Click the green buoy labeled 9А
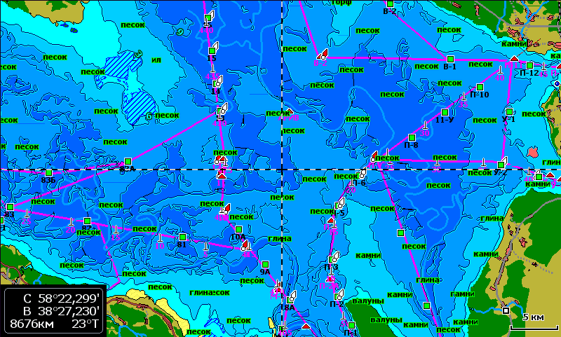Screen dimensions: 561x337 tap(265, 263)
